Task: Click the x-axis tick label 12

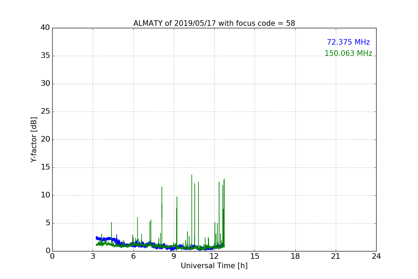Action: pos(214,256)
